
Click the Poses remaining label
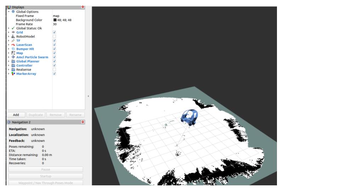click(22, 146)
